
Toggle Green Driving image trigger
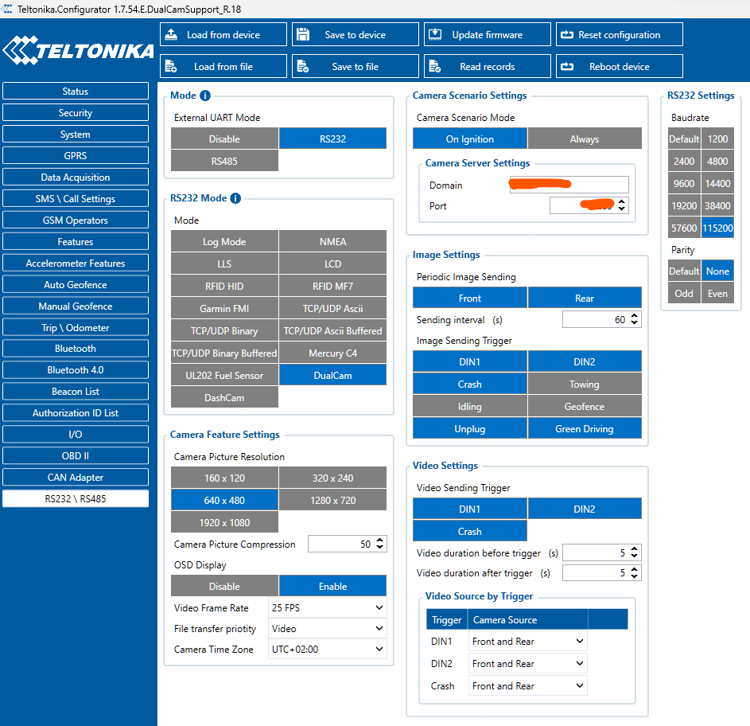click(585, 429)
